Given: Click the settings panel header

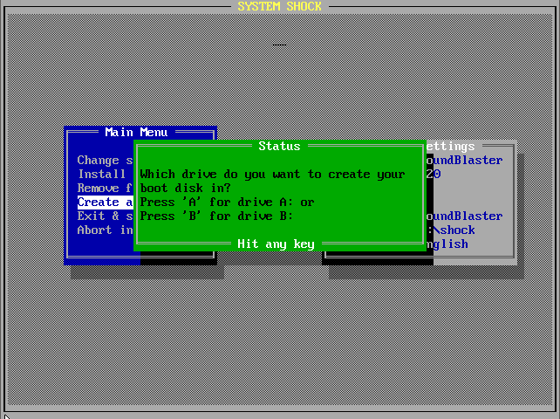Looking at the screenshot, I should click(x=451, y=147).
